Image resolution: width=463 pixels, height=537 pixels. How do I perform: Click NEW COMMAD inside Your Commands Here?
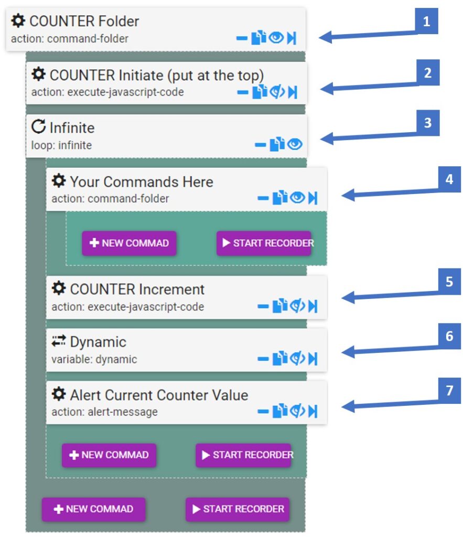click(x=129, y=243)
